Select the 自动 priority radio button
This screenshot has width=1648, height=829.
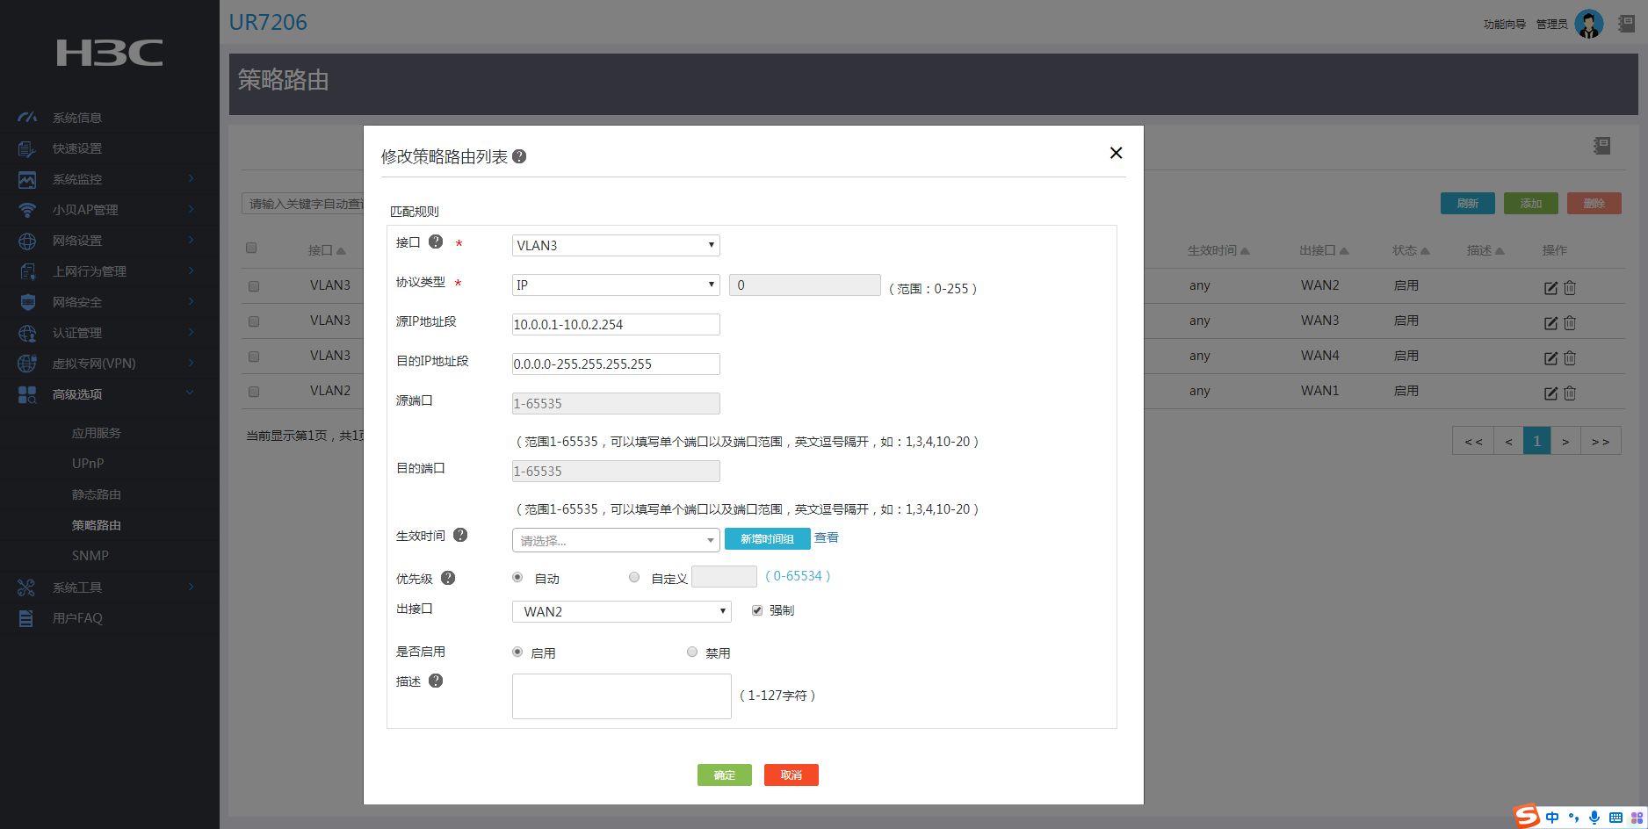tap(517, 577)
